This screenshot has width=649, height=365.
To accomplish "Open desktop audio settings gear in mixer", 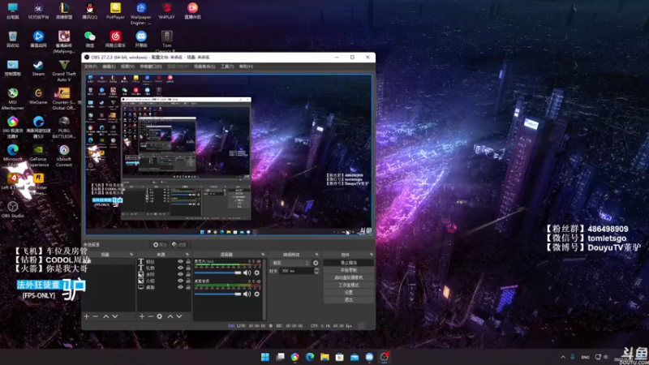I will (256, 294).
